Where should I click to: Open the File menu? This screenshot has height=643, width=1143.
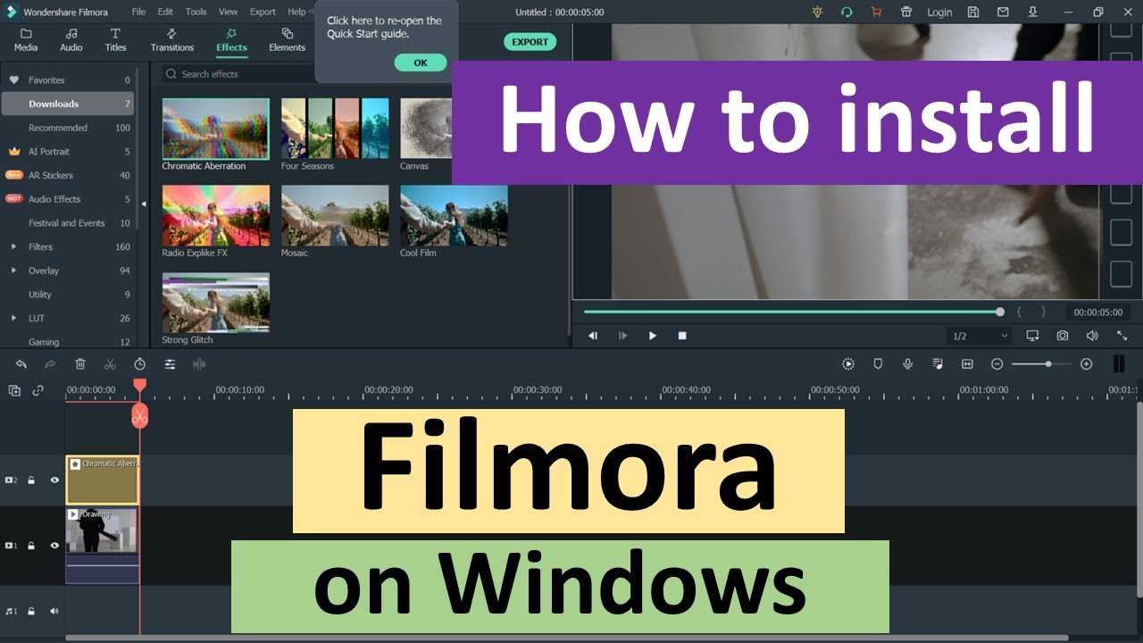tap(138, 12)
